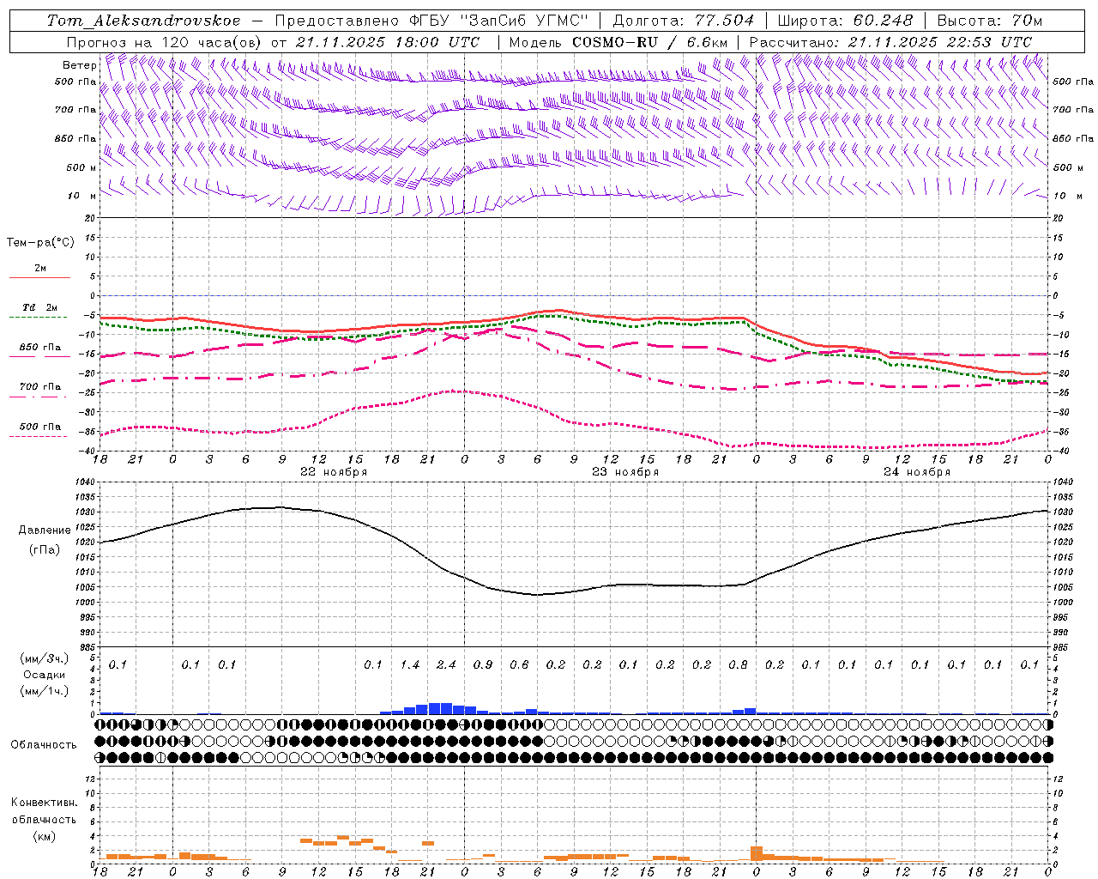Click the forecast header "Прогноз на 120 часа(ов)"
Image resolution: width=1098 pixels, height=879 pixels.
click(165, 42)
